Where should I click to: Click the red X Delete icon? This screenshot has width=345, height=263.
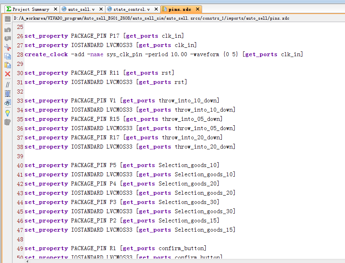(8, 74)
